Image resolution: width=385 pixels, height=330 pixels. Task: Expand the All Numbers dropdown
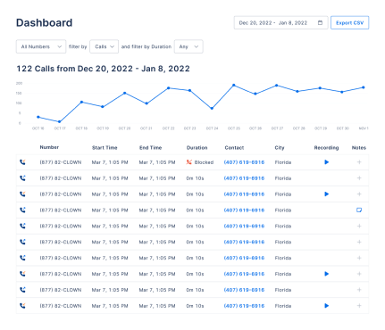(41, 46)
